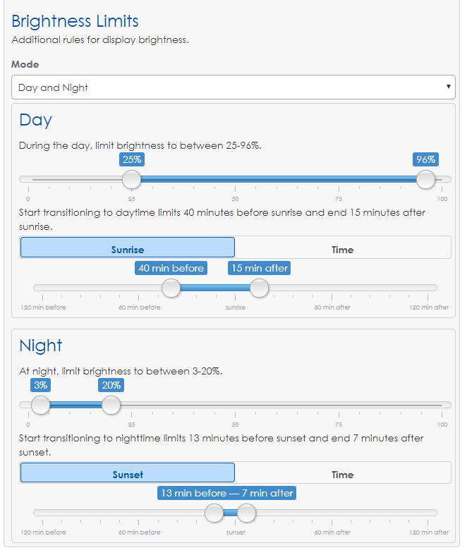
Task: Select Sunrise option in the Day section
Action: (128, 248)
